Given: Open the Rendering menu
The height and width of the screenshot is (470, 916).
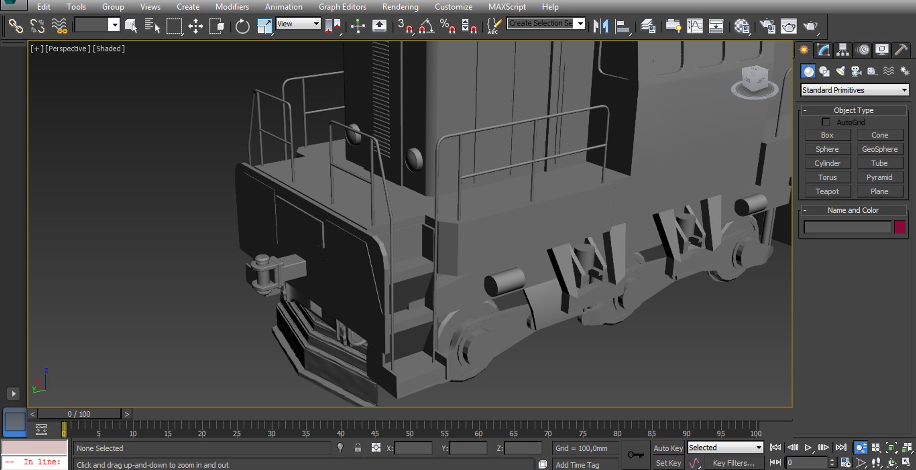Looking at the screenshot, I should pos(400,7).
